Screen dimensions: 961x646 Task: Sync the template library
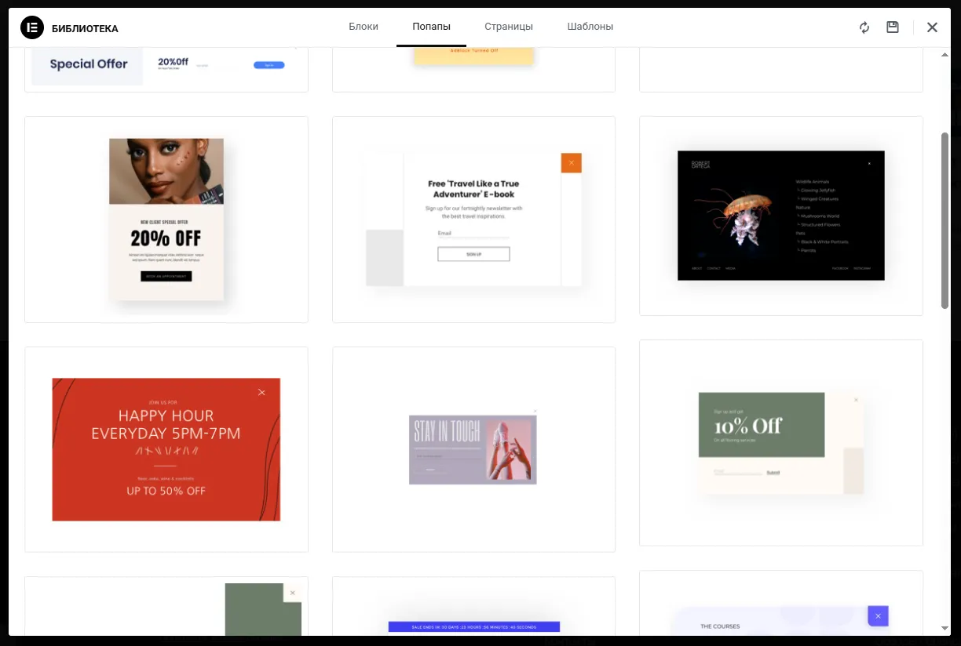[x=864, y=27]
